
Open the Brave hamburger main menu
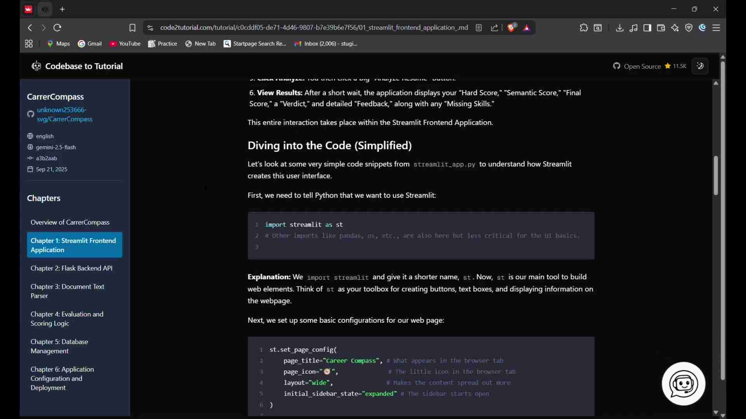click(717, 28)
